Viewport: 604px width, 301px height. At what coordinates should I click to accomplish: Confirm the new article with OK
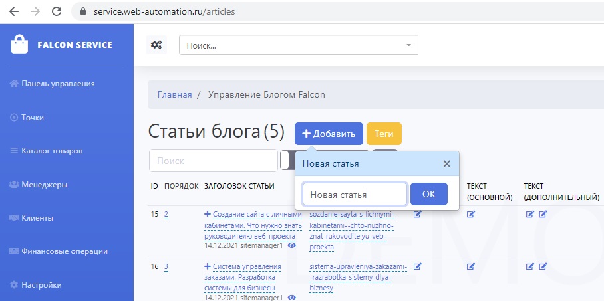coord(428,194)
